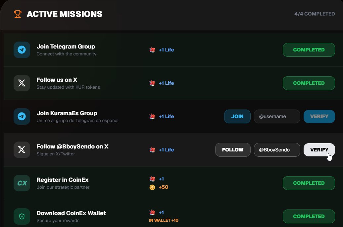Image resolution: width=343 pixels, height=227 pixels.
Task: Click COMPLETED button for Follow us on X
Action: (x=309, y=83)
